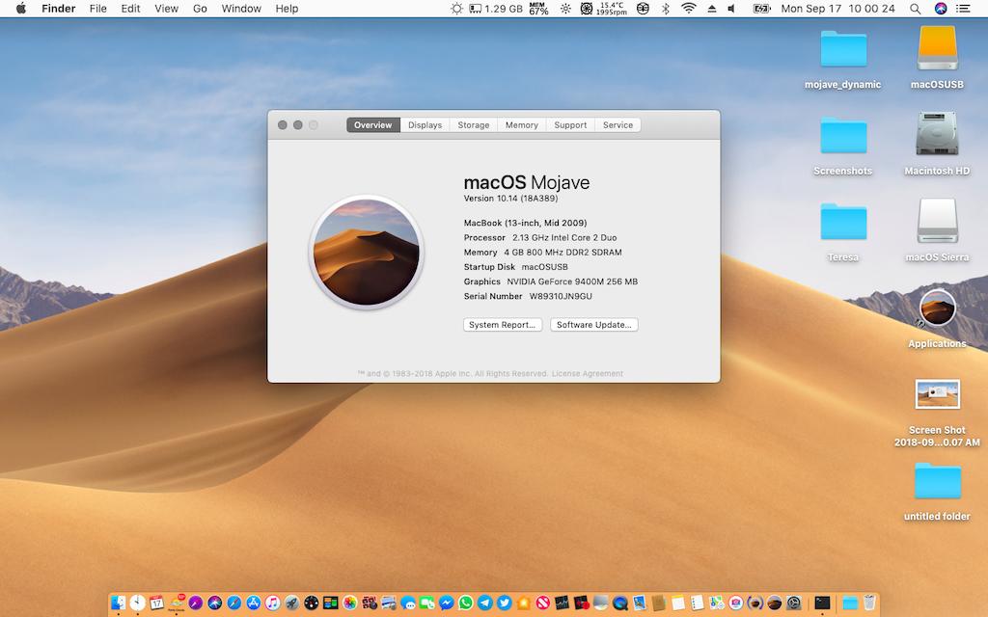Screen dimensions: 988x617
Task: Select the Screen Shot file thumbnail
Action: [x=937, y=394]
